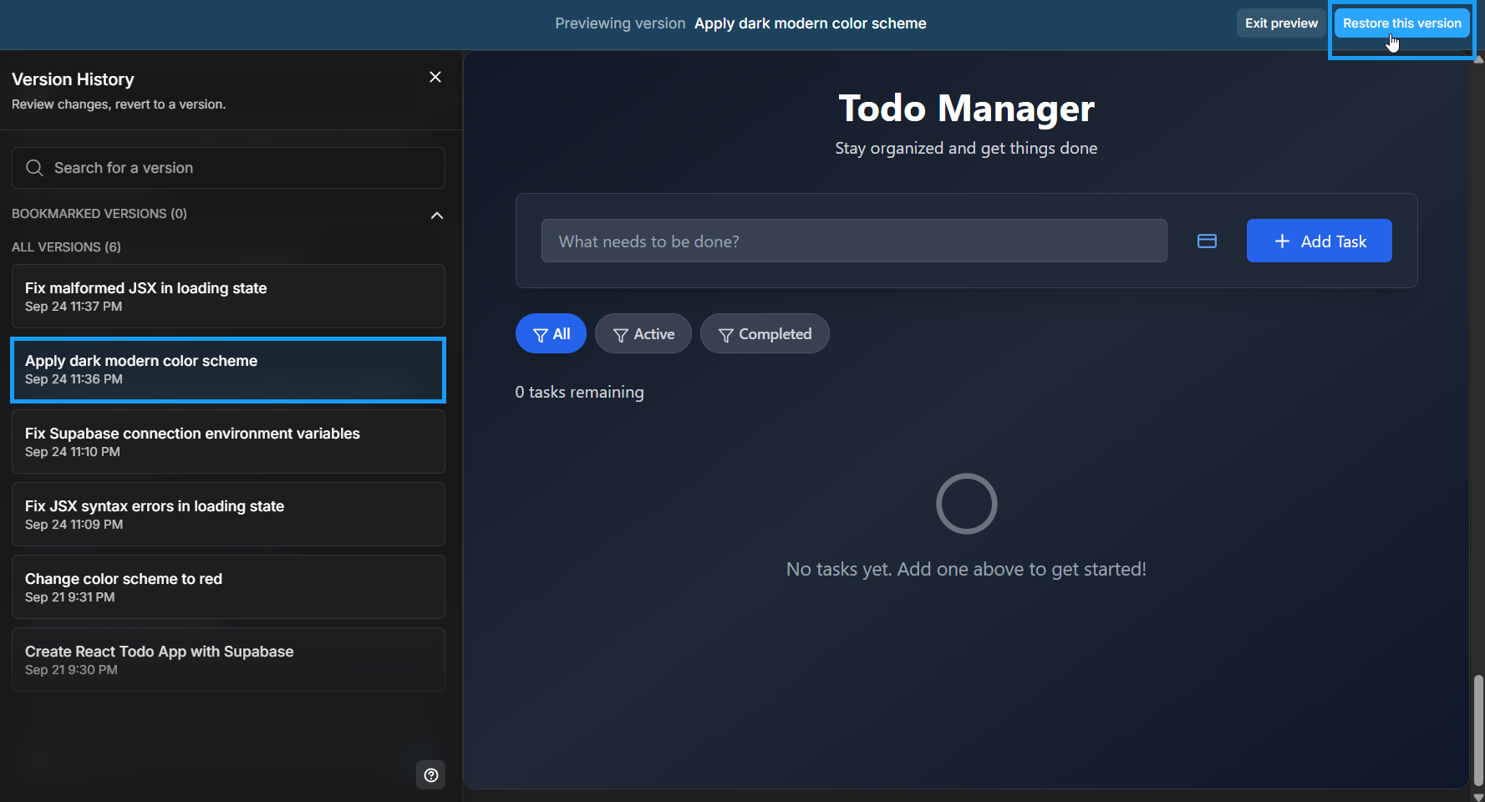
Task: Click the search magnifier icon in Version History
Action: 34,168
